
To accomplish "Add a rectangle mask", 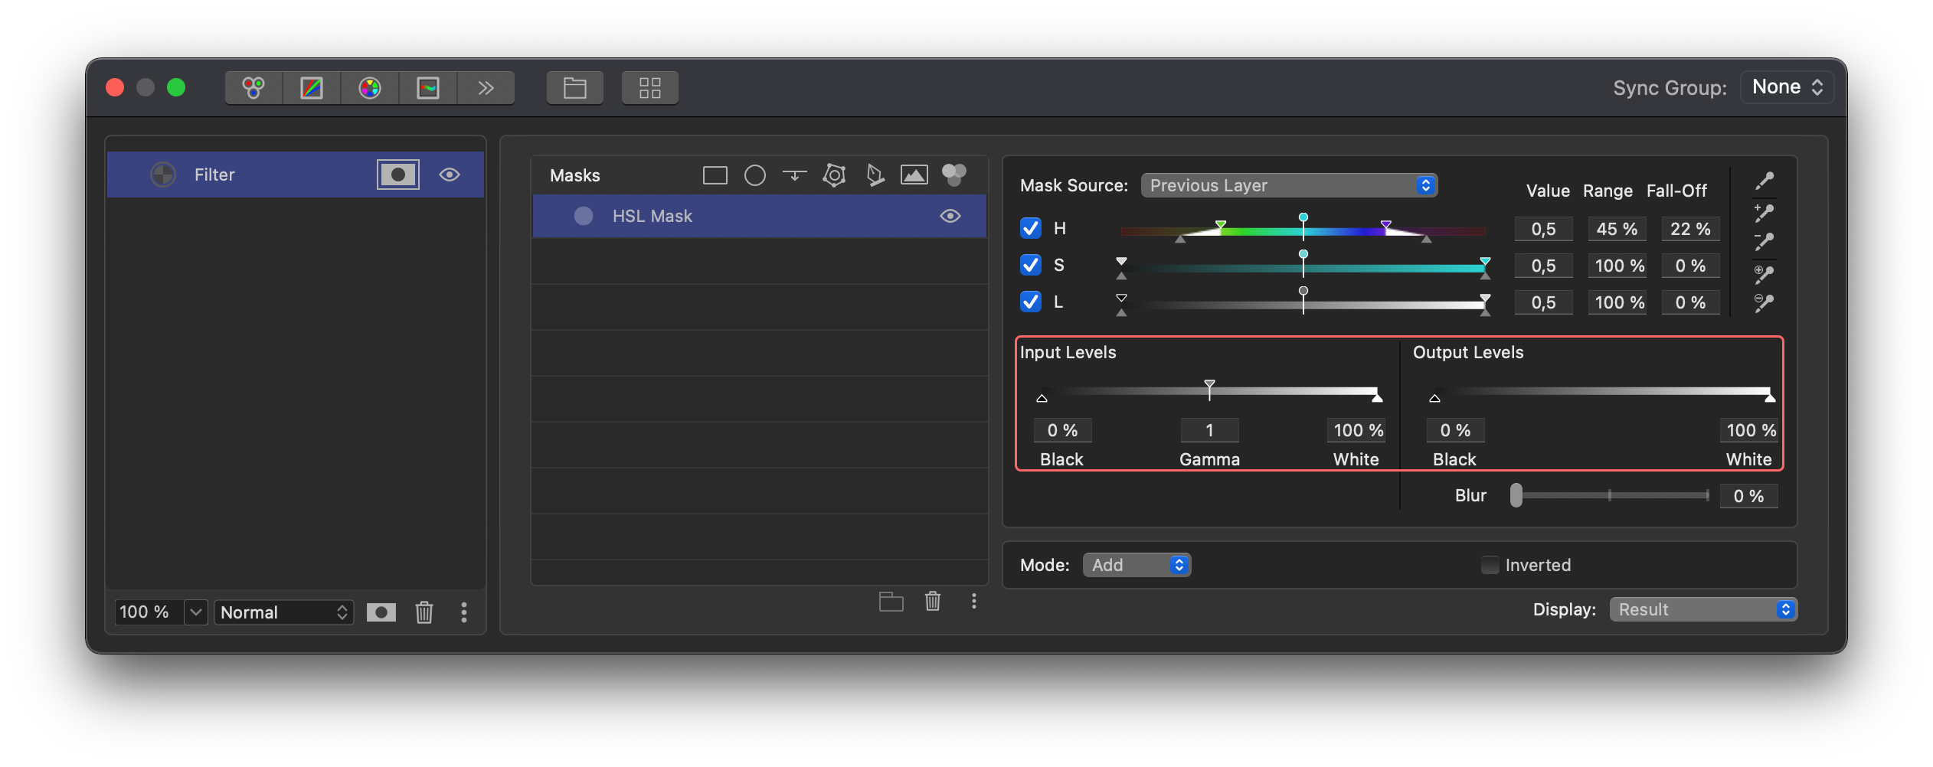I will (715, 175).
